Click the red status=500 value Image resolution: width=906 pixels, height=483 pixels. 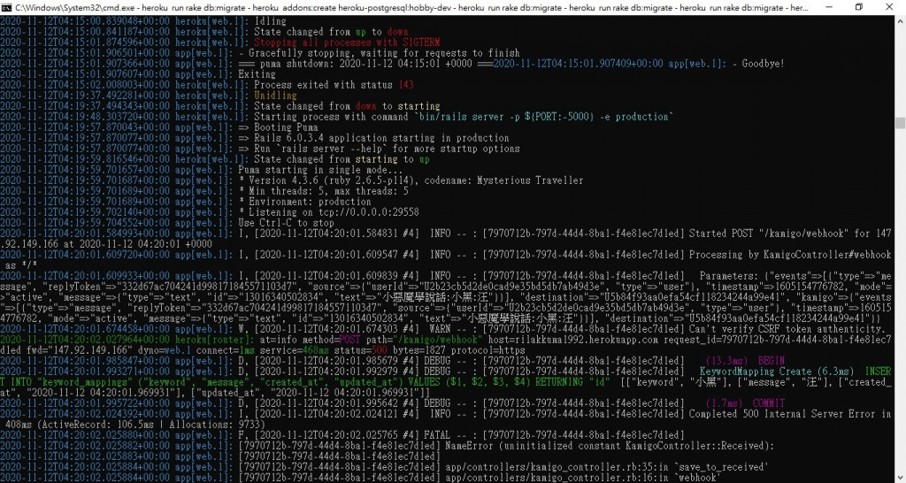tap(380, 350)
